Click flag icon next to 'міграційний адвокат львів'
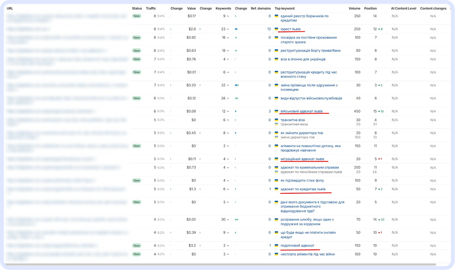Viewport: 455px width, 270px height. (277, 159)
